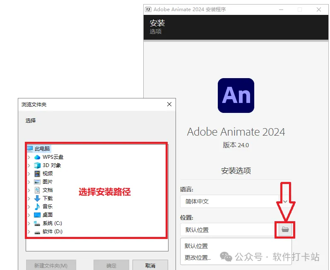This screenshot has width=330, height=270.
Task: Expand the 音乐 tree node
Action: pyautogui.click(x=29, y=207)
